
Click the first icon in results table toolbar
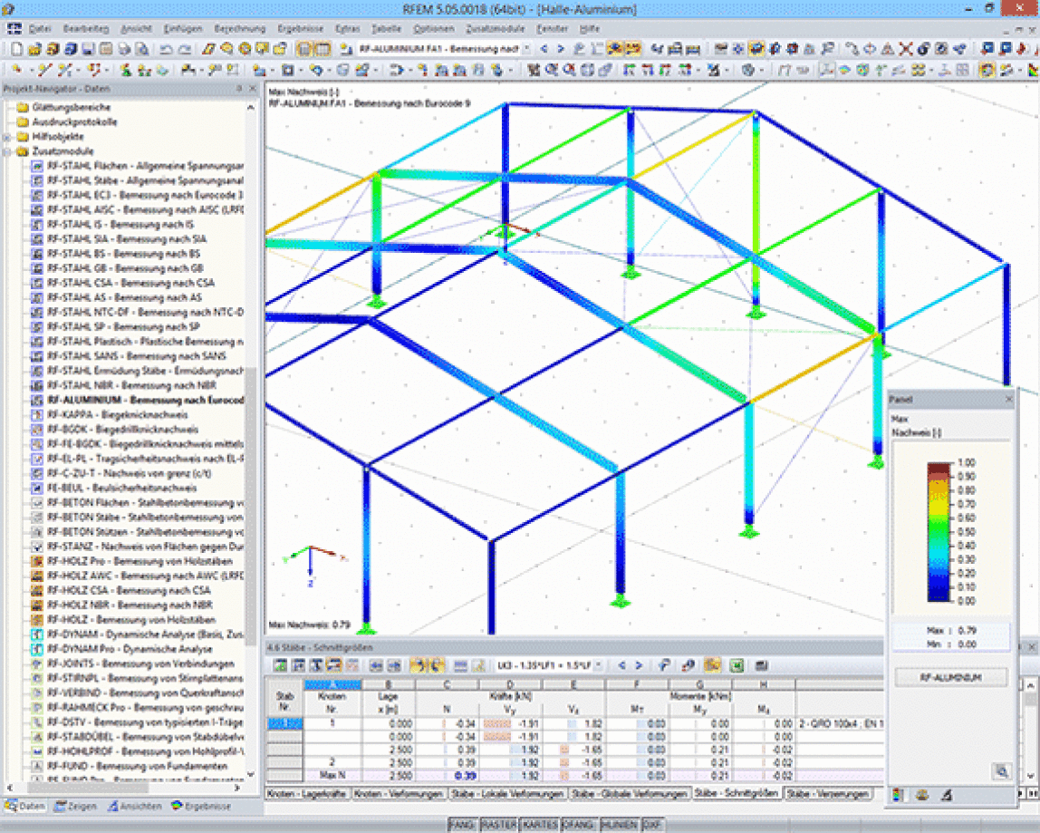[281, 665]
